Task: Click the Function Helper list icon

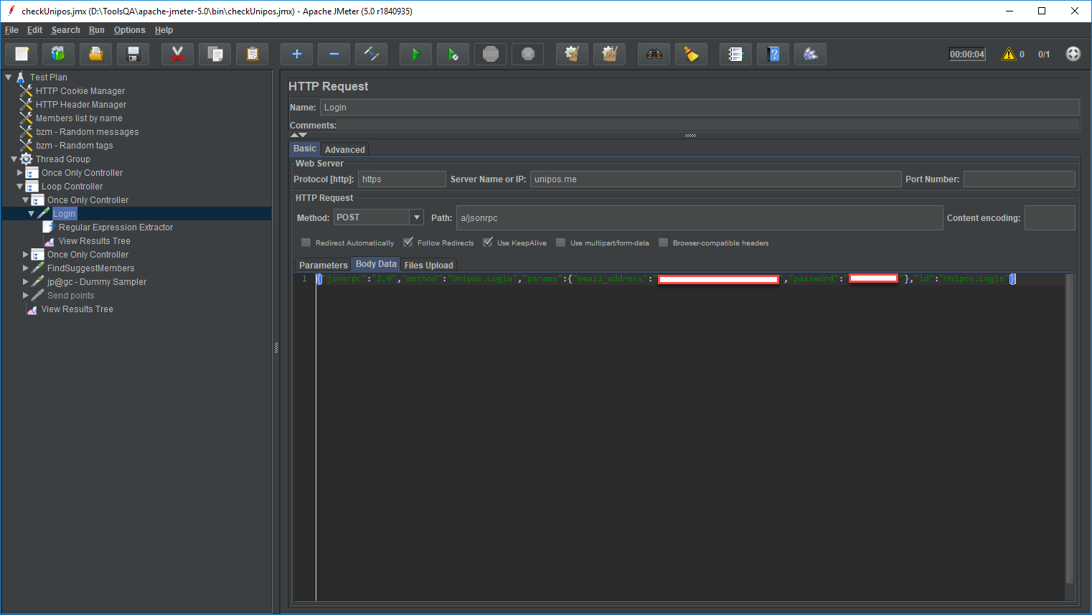Action: 735,55
